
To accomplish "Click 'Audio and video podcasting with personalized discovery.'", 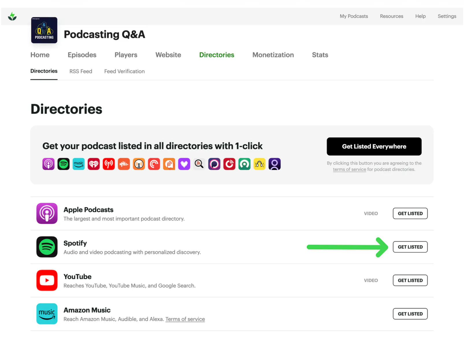I will tap(132, 252).
